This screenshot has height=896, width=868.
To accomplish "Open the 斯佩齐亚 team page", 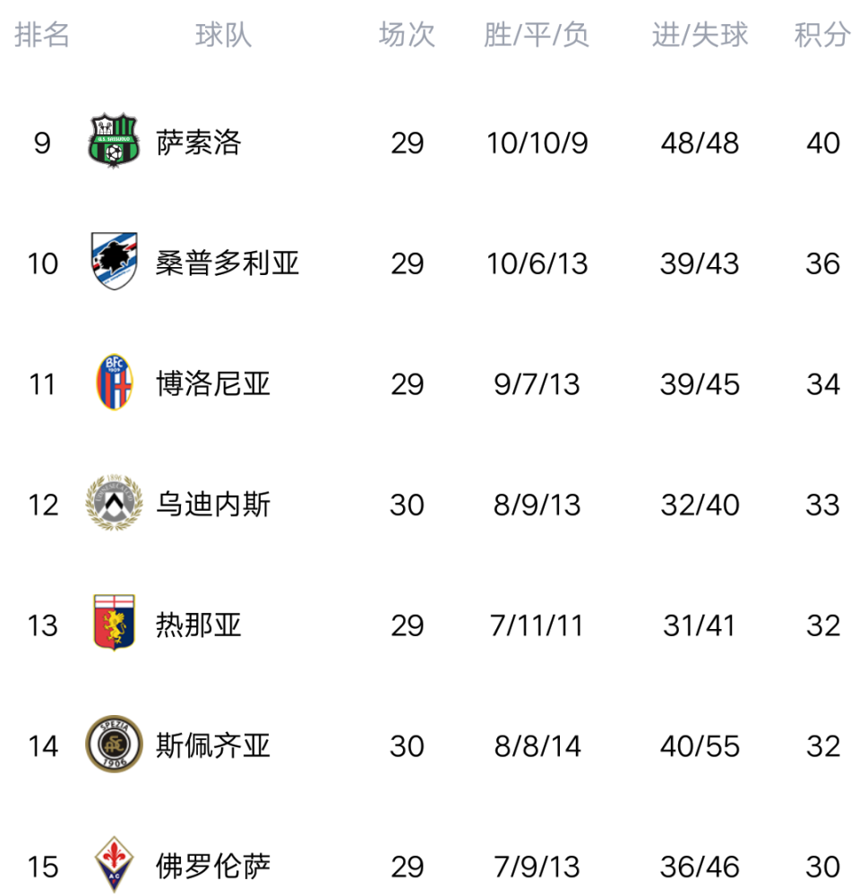I will pyautogui.click(x=213, y=745).
